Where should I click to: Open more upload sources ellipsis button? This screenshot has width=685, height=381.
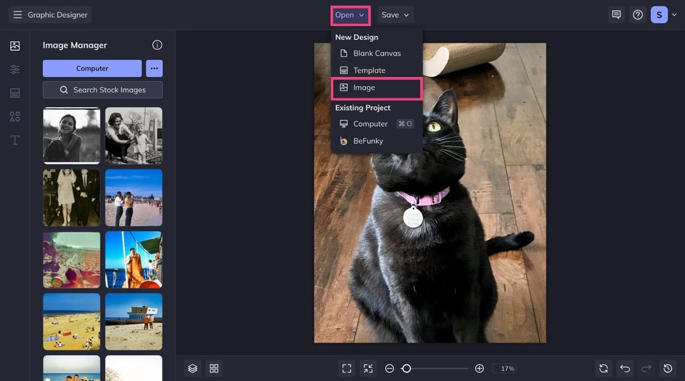point(155,68)
